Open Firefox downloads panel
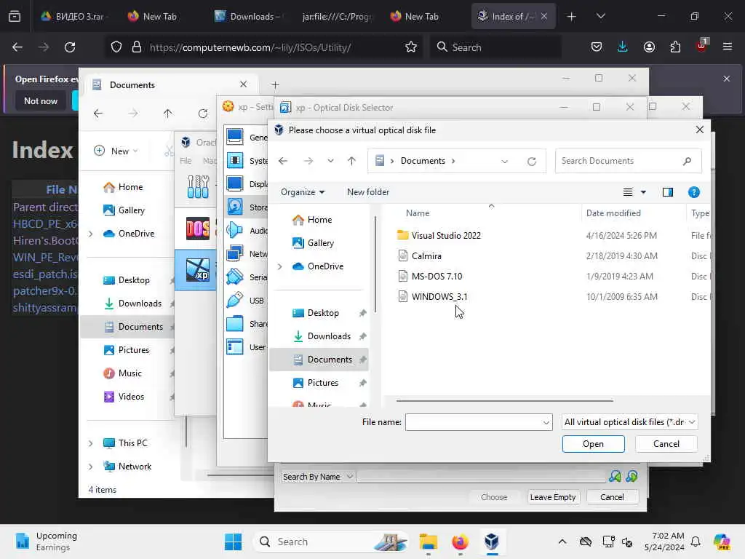The width and height of the screenshot is (745, 559). point(623,47)
